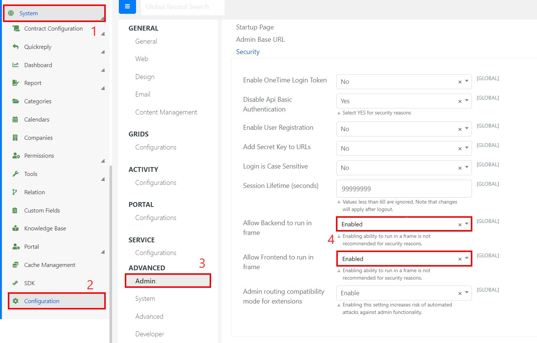Click the Companies building icon

pos(15,138)
